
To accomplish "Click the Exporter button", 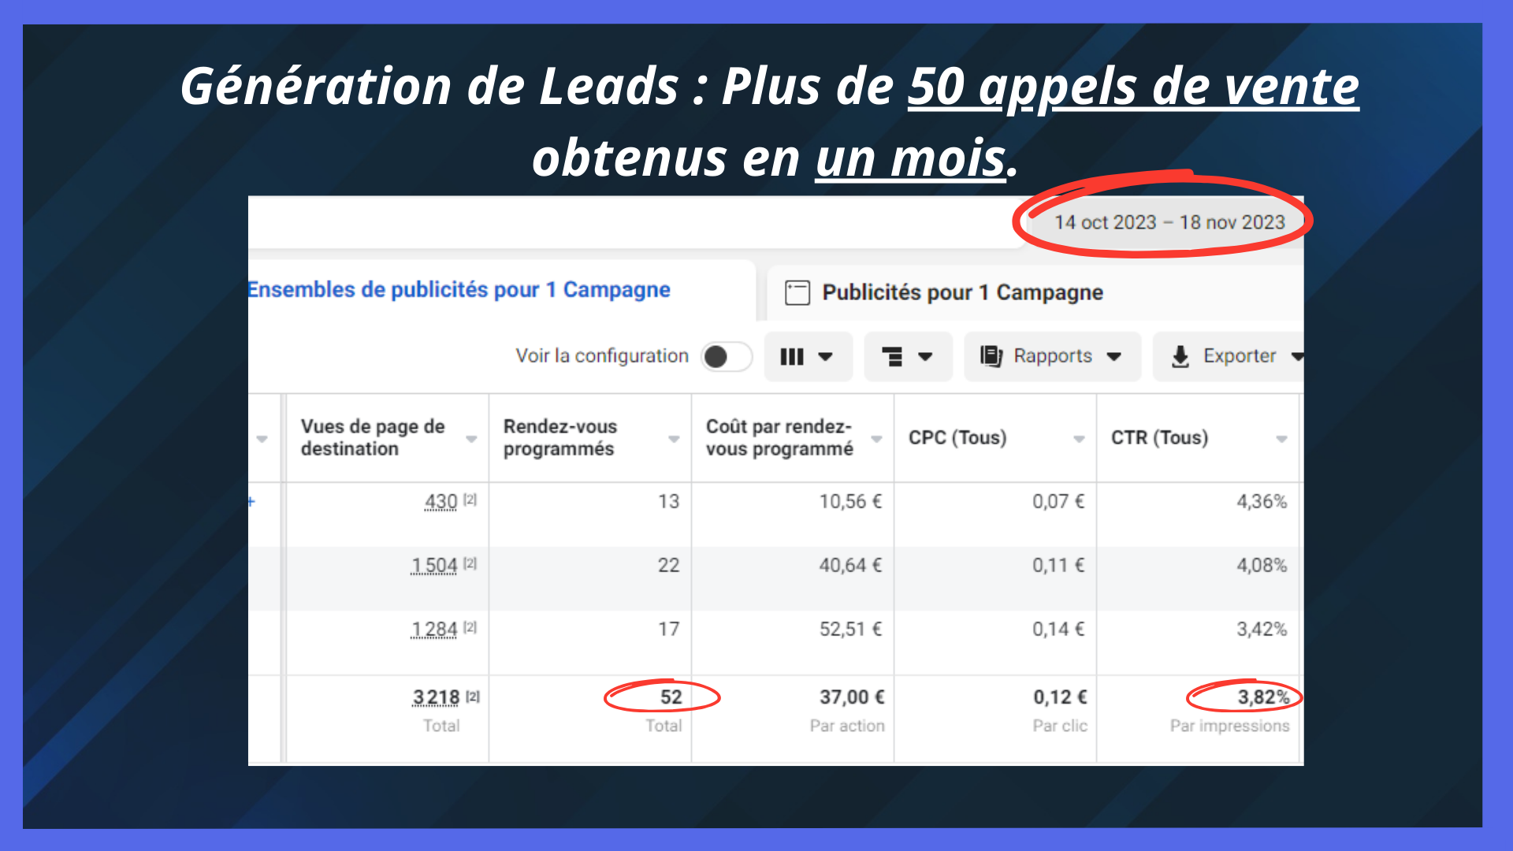I will [x=1228, y=357].
